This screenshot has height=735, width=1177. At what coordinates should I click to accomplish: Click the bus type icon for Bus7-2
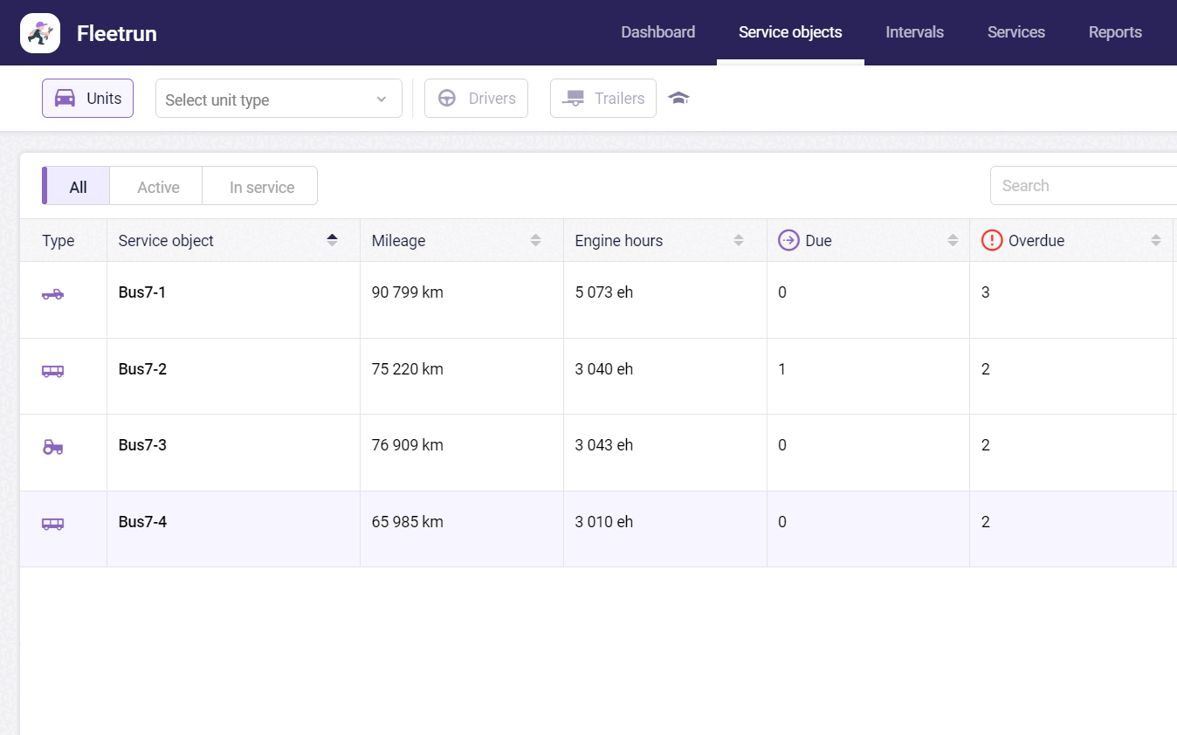point(52,371)
